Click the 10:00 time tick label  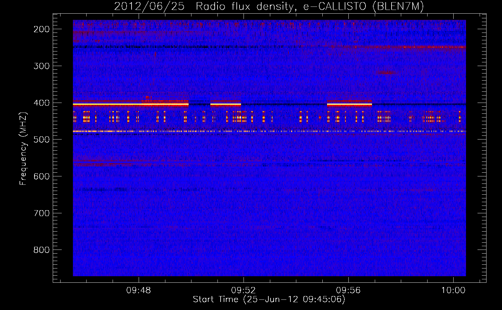pyautogui.click(x=454, y=290)
